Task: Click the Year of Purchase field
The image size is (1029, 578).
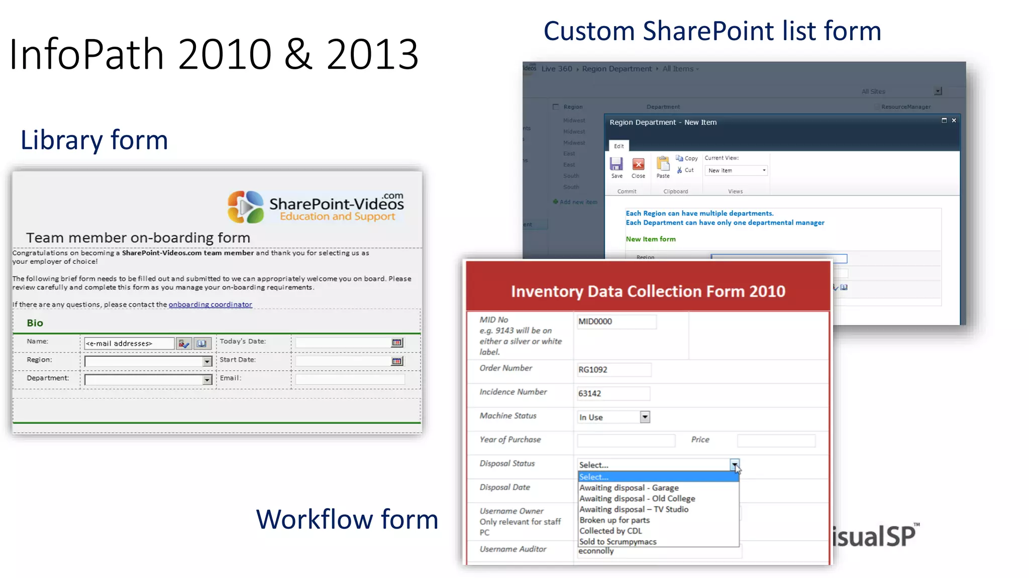Action: pyautogui.click(x=626, y=441)
